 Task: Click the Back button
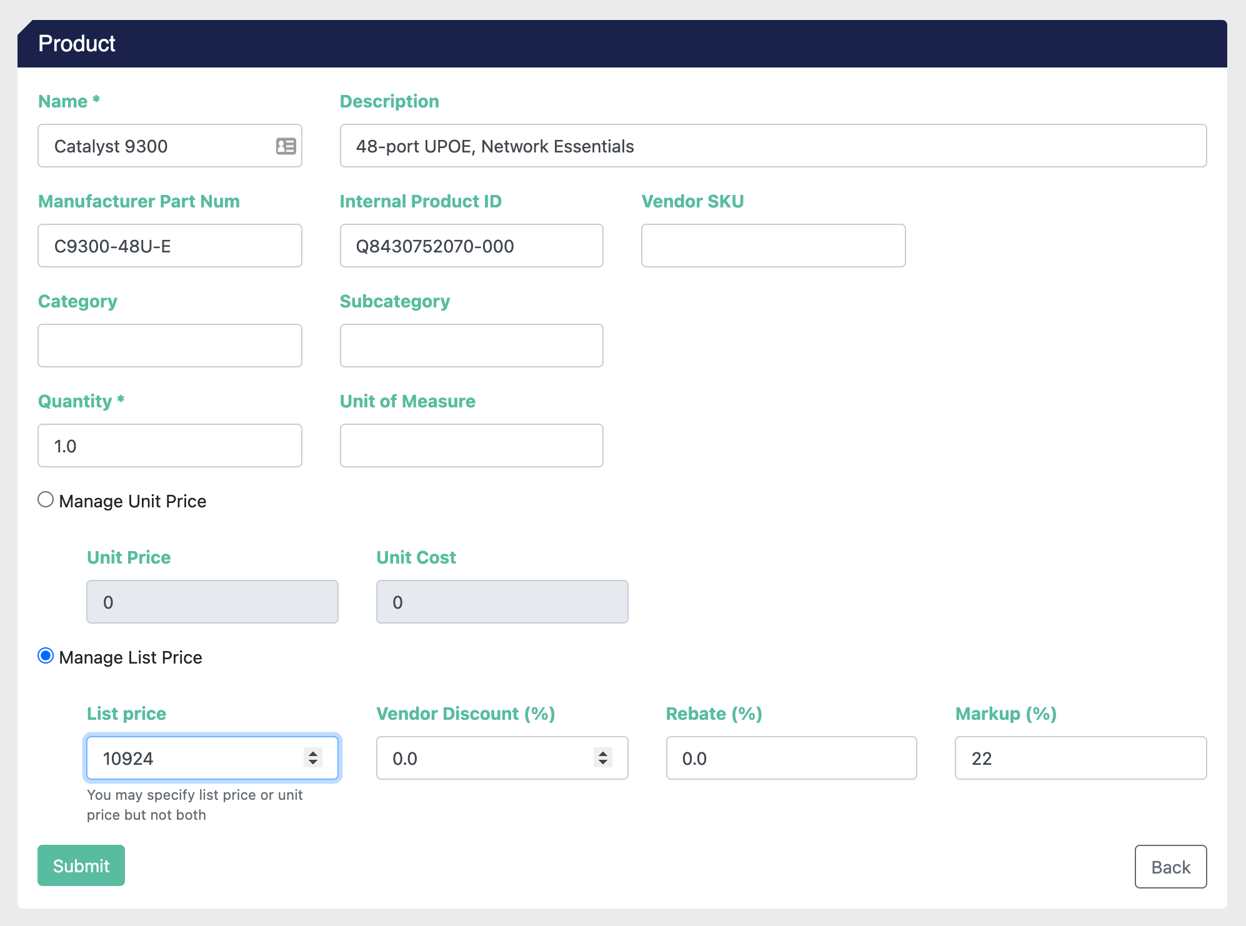coord(1170,867)
